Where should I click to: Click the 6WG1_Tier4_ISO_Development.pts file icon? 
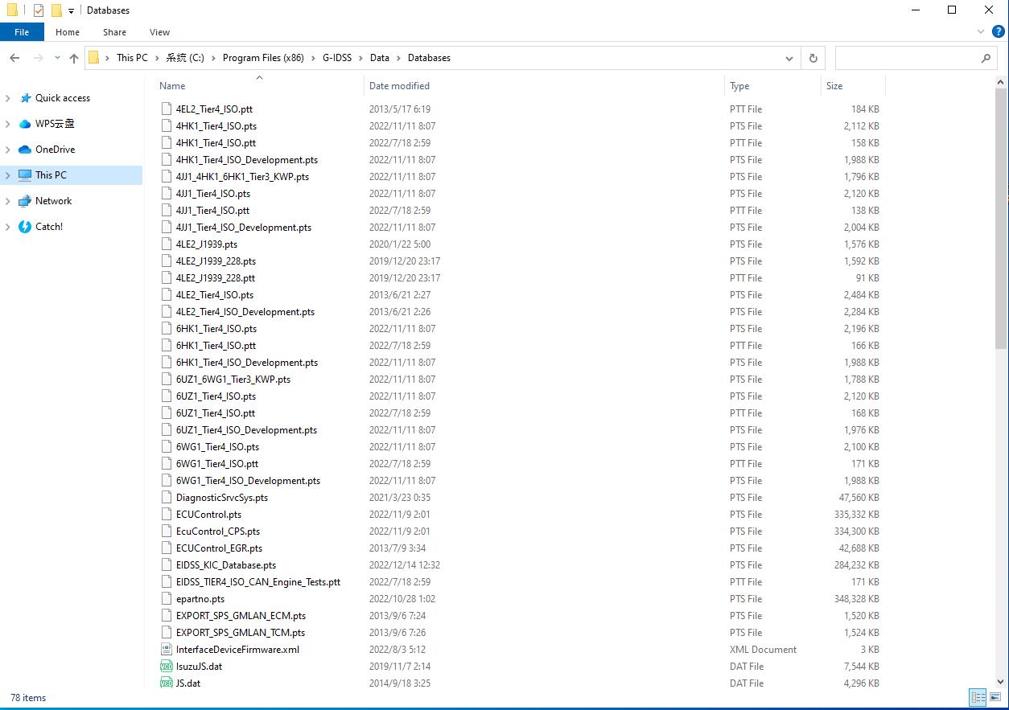[x=167, y=481]
